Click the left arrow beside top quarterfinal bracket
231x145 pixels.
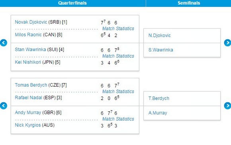(4, 43)
